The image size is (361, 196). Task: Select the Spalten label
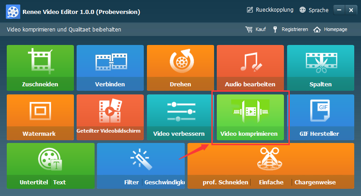click(x=321, y=85)
